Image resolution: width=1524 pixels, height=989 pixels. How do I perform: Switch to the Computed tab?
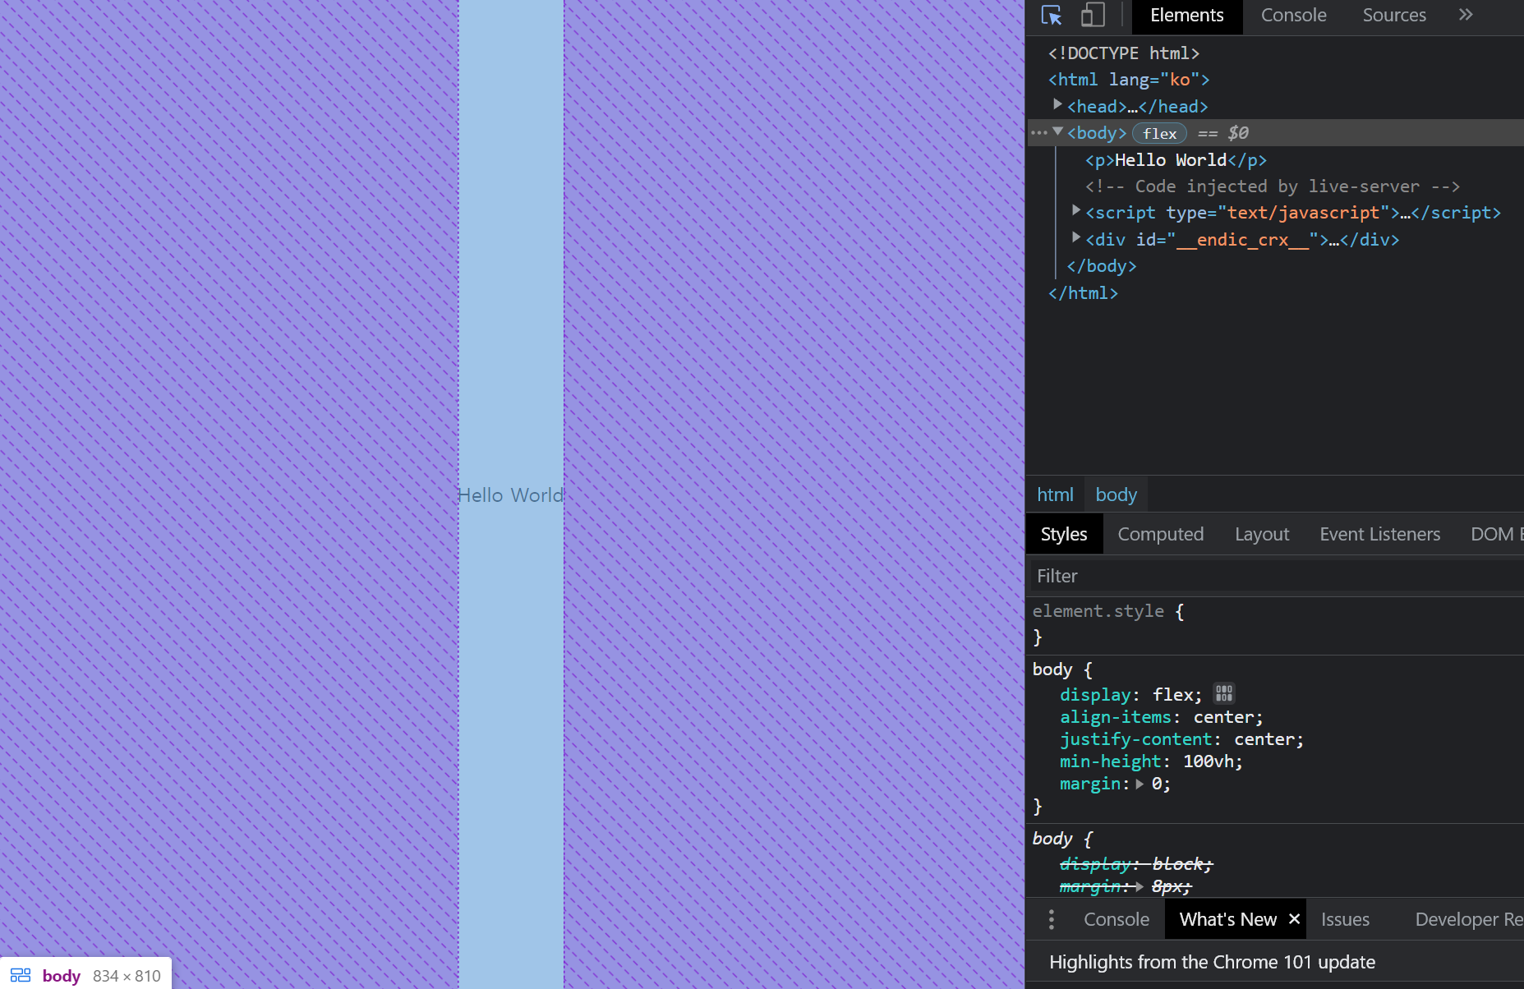pyautogui.click(x=1160, y=534)
